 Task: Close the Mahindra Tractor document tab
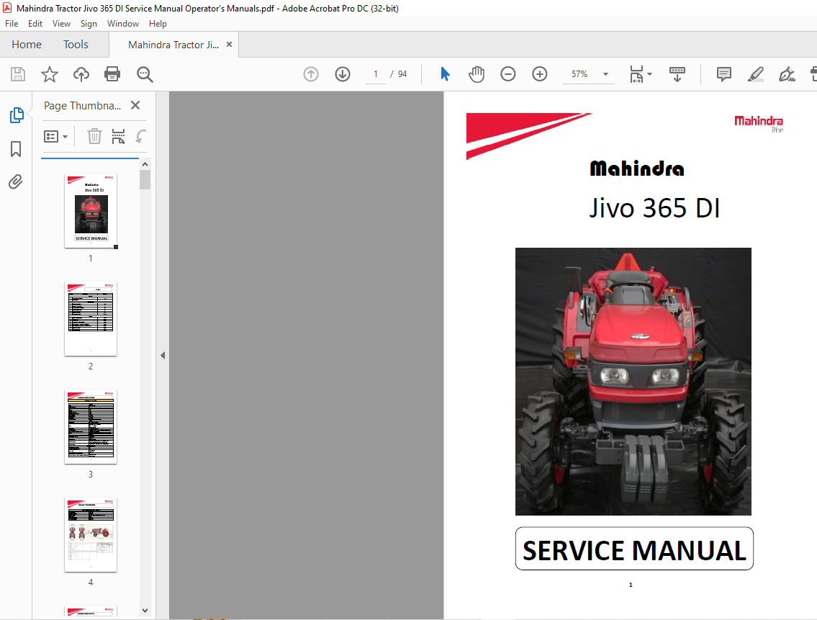point(229,45)
